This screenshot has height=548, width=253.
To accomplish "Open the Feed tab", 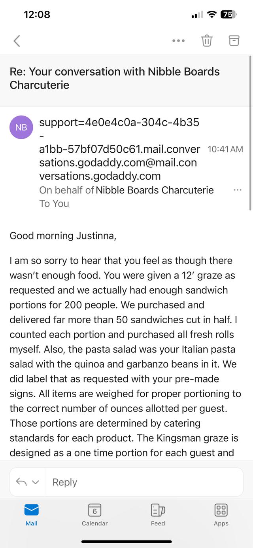I will pos(158,514).
